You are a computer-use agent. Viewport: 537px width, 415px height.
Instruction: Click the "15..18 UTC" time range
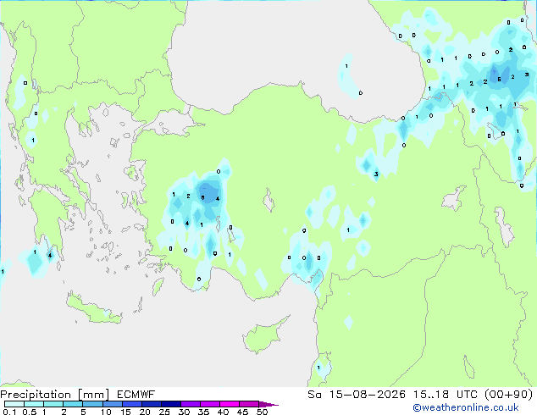click(x=446, y=395)
